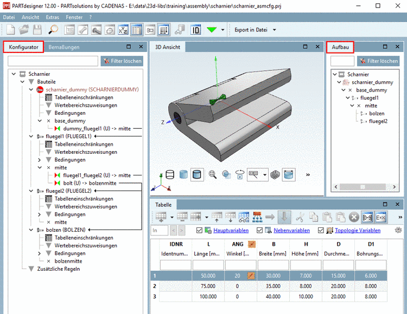Click Filter löschen in Aufbau panel
Viewport: 407px width, 314px height.
coord(378,61)
